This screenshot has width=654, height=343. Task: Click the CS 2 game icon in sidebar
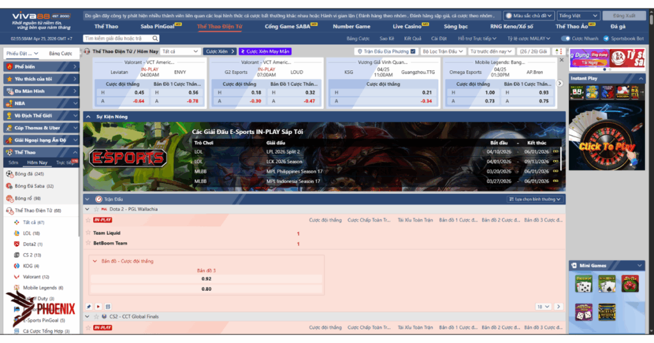tap(17, 255)
